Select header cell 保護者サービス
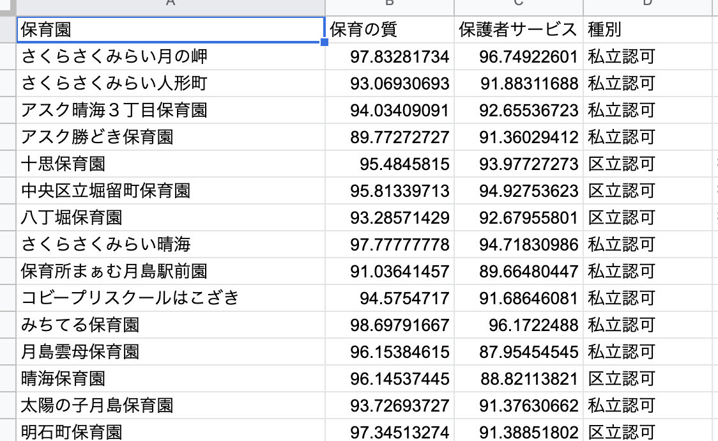This screenshot has height=441, width=718. (x=518, y=30)
